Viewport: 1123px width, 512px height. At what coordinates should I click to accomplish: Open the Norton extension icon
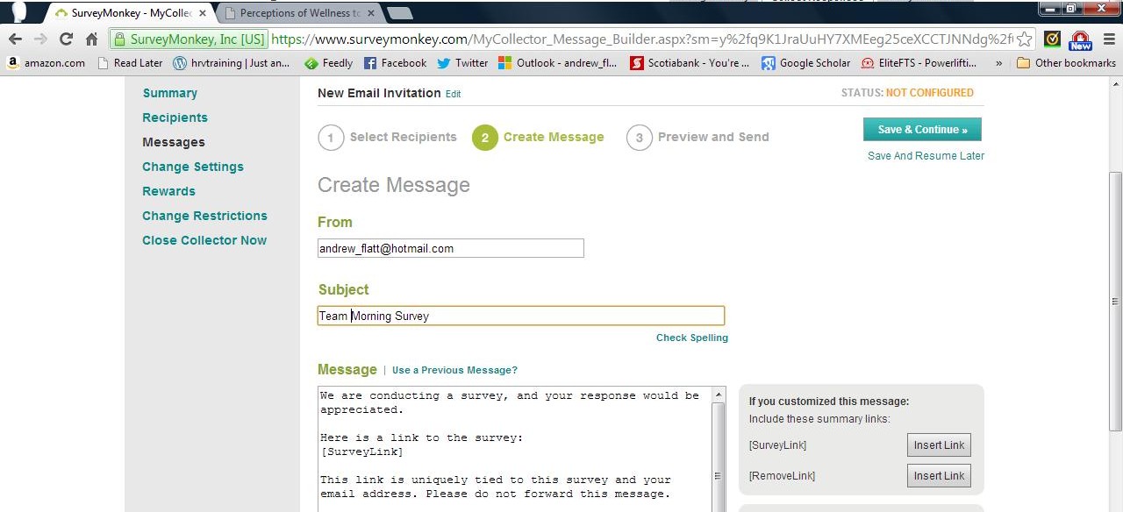click(1052, 39)
